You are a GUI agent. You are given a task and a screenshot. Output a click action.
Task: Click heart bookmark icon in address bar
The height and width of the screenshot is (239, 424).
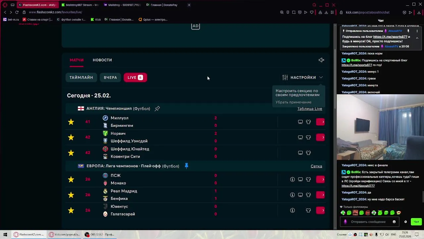click(312, 12)
